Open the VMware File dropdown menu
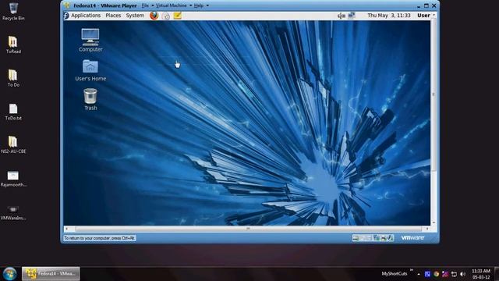The height and width of the screenshot is (281, 499). (x=147, y=5)
